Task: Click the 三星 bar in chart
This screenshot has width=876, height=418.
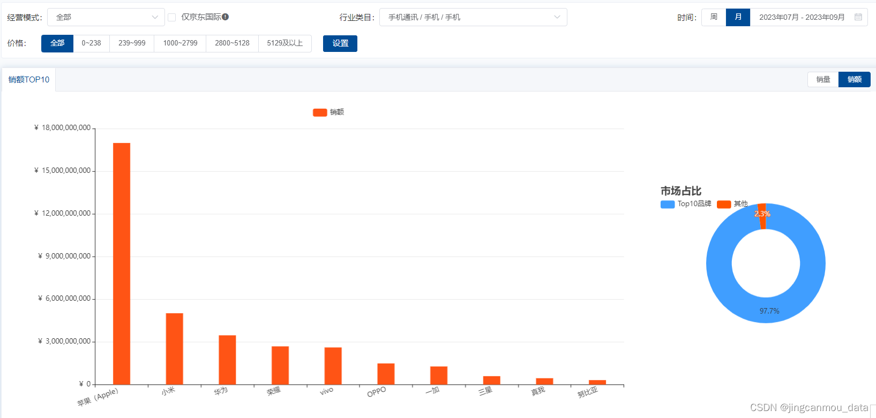Action: tap(492, 381)
